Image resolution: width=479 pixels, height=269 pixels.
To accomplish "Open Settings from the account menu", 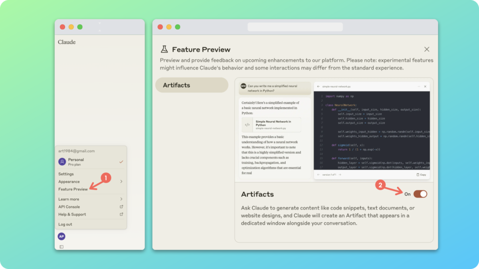I will coord(66,174).
